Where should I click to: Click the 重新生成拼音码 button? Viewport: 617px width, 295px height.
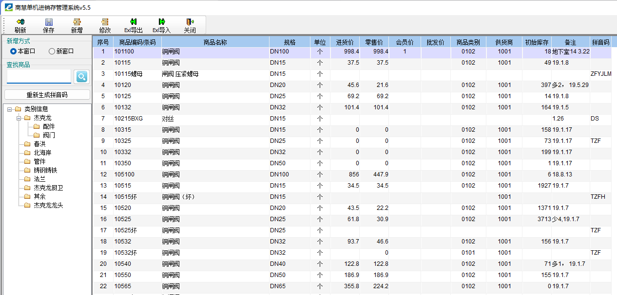click(47, 95)
